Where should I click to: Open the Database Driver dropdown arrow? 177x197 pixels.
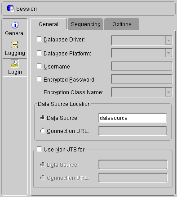[x=168, y=40]
